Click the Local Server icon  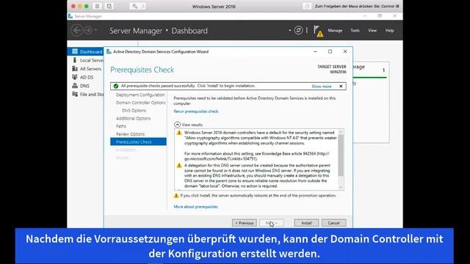[x=75, y=60]
